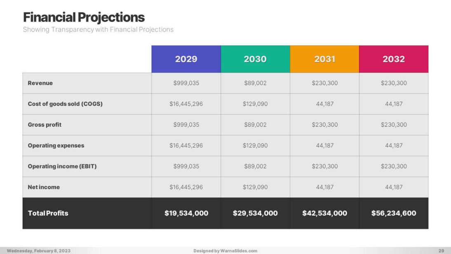Click the slide page number 29
Viewport: 451px width, 254px height.
(x=441, y=251)
